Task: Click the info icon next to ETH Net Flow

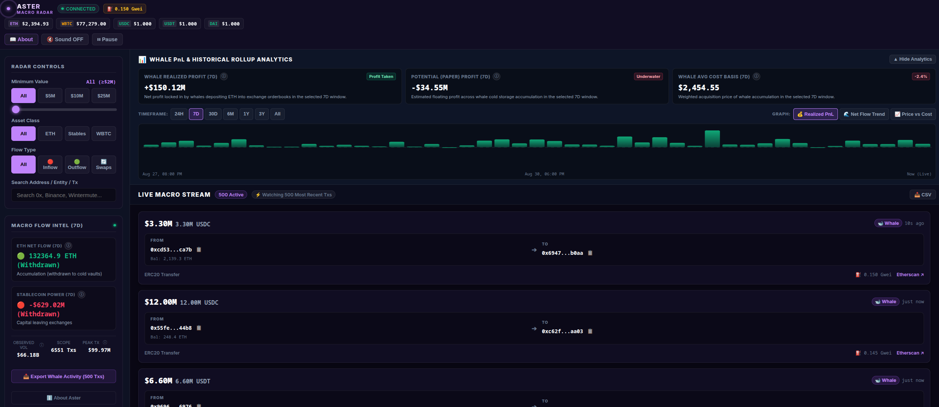Action: (68, 246)
